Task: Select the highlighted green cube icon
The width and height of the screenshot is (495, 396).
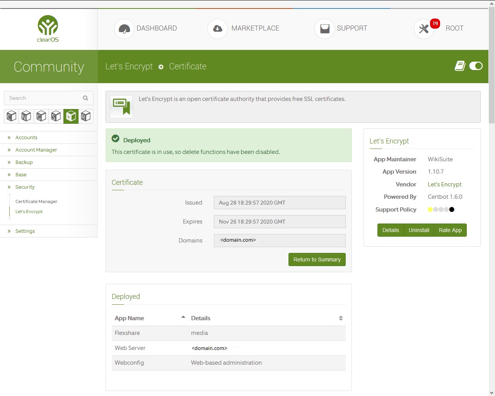Action: [71, 116]
